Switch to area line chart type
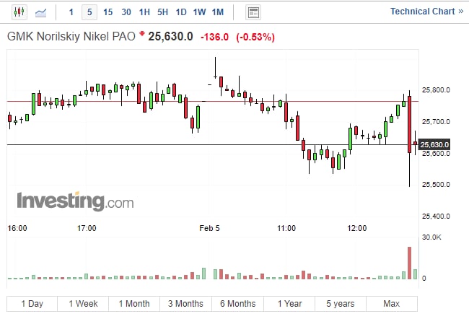 (x=40, y=12)
